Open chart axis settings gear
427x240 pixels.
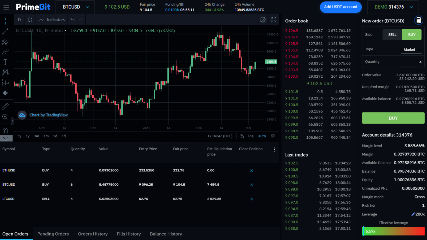pyautogui.click(x=273, y=136)
